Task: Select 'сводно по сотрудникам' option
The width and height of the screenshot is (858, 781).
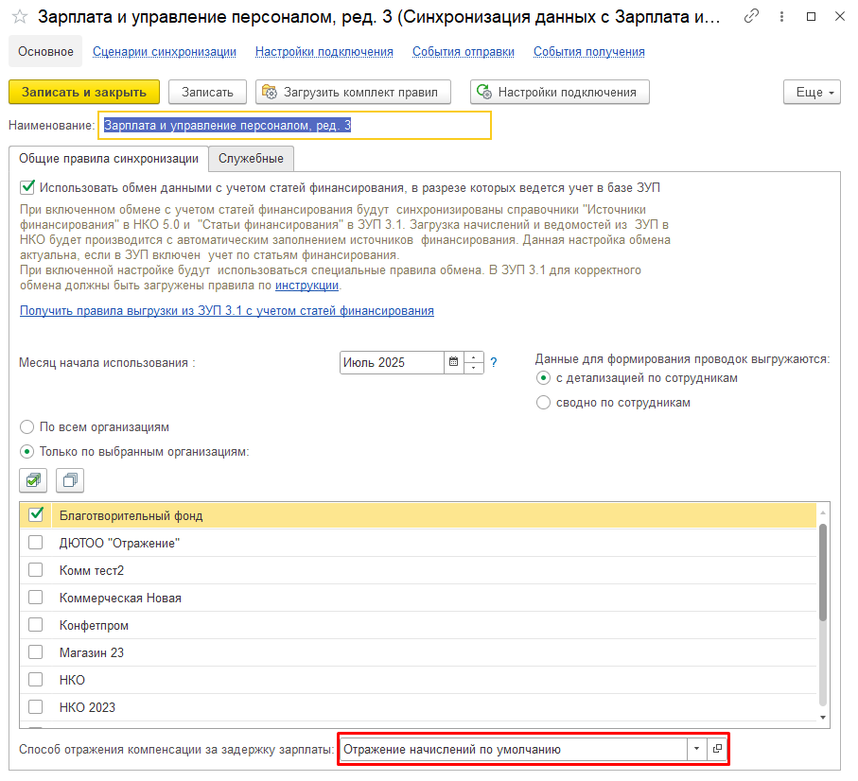Action: [543, 403]
